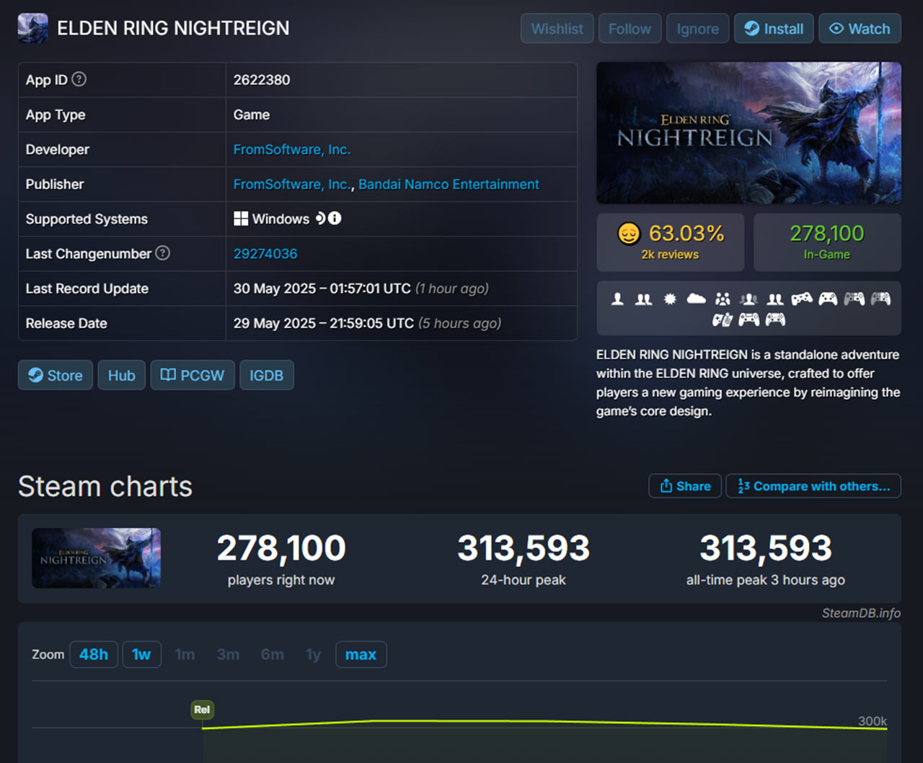Click the App ID help question mark icon

tap(79, 79)
